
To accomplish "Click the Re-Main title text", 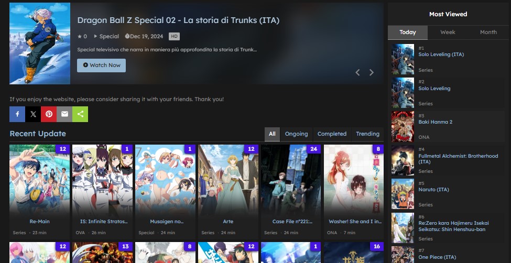I will (39, 221).
